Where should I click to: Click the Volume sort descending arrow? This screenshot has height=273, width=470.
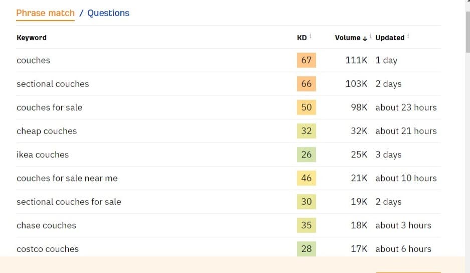(x=365, y=38)
